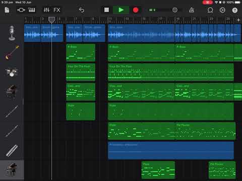242x181 pixels.
Task: Start playback with green Play button
Action: coord(121,10)
